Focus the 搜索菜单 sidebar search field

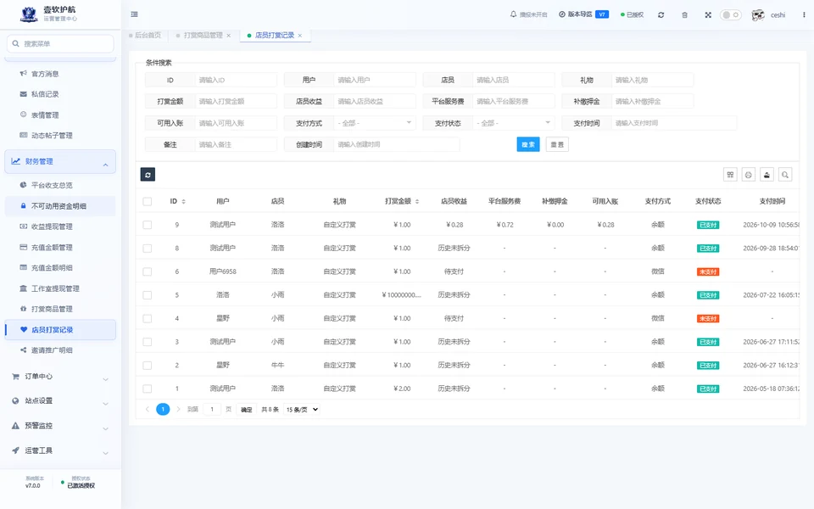click(60, 43)
